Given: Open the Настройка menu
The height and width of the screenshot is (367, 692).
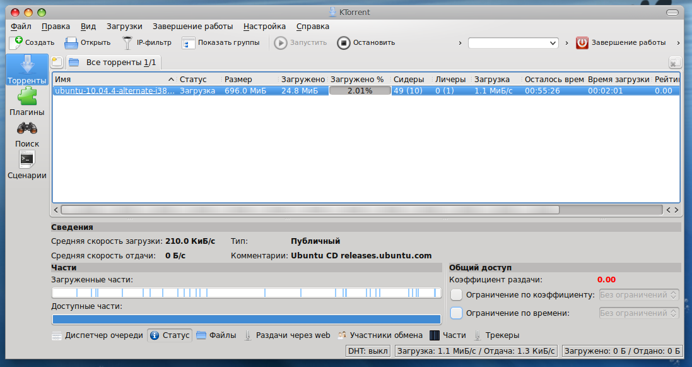Looking at the screenshot, I should coord(264,27).
